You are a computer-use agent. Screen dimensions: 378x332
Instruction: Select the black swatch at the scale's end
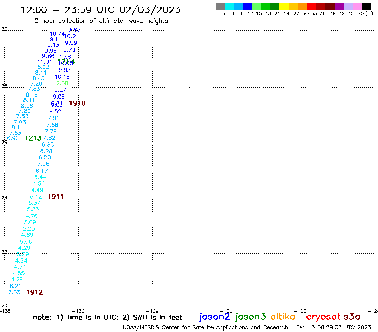pyautogui.click(x=366, y=6)
